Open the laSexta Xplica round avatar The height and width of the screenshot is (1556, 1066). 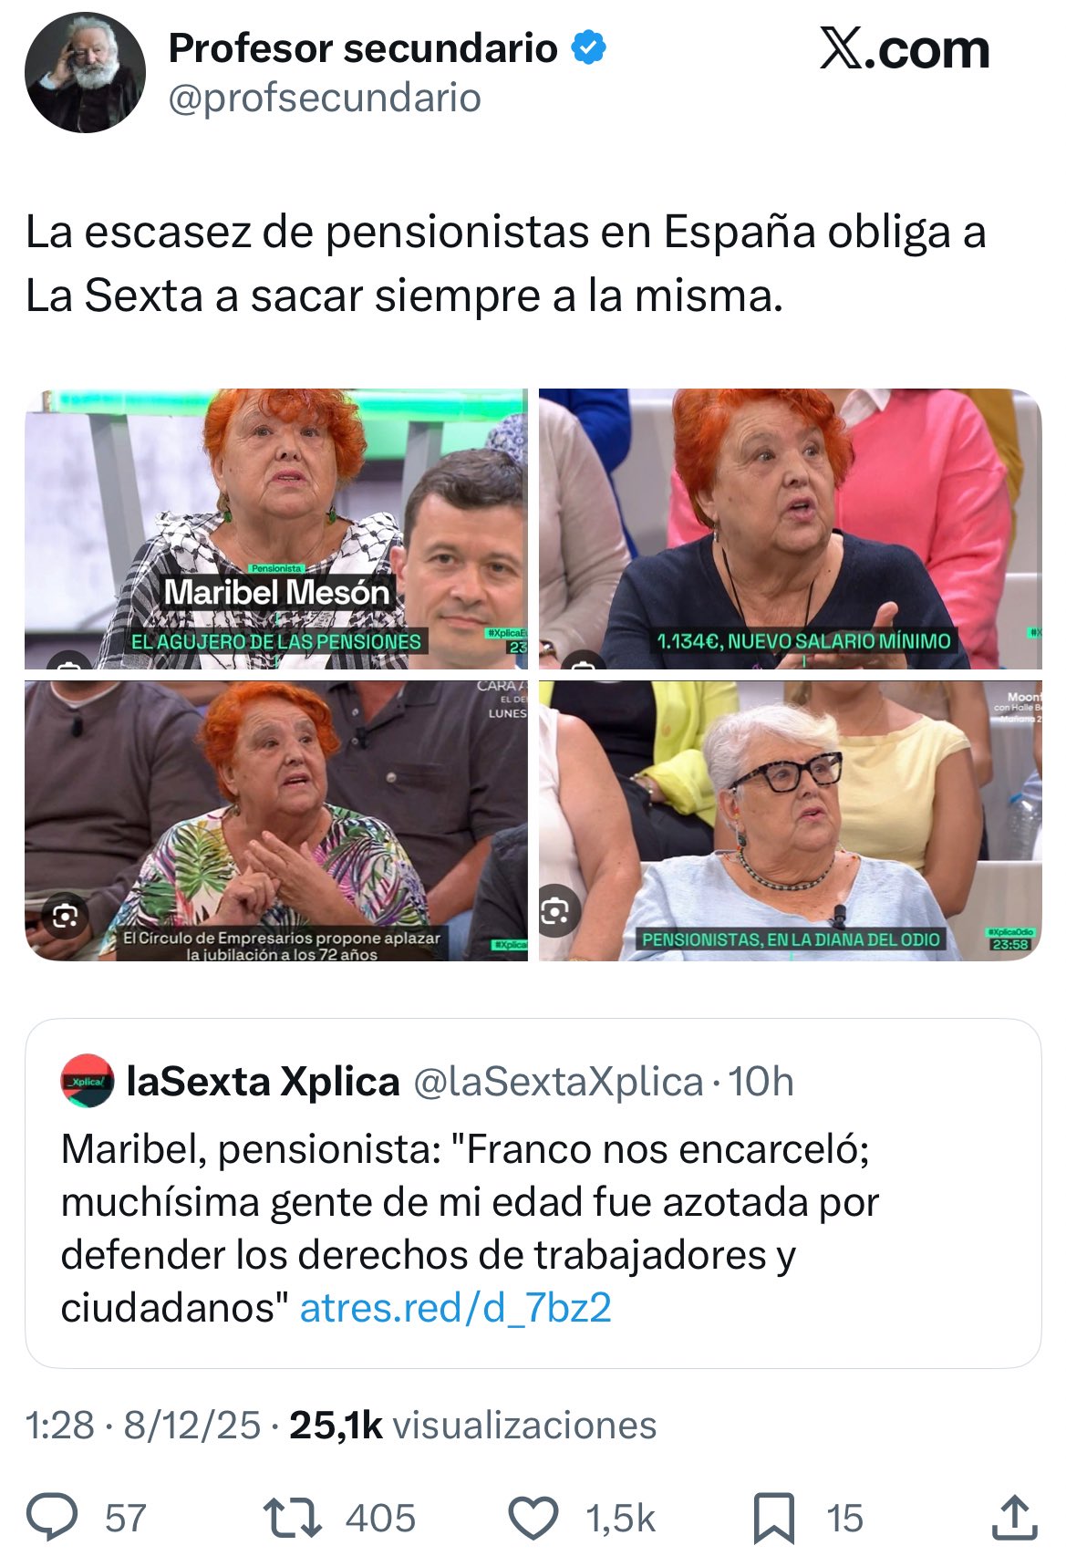point(88,1081)
